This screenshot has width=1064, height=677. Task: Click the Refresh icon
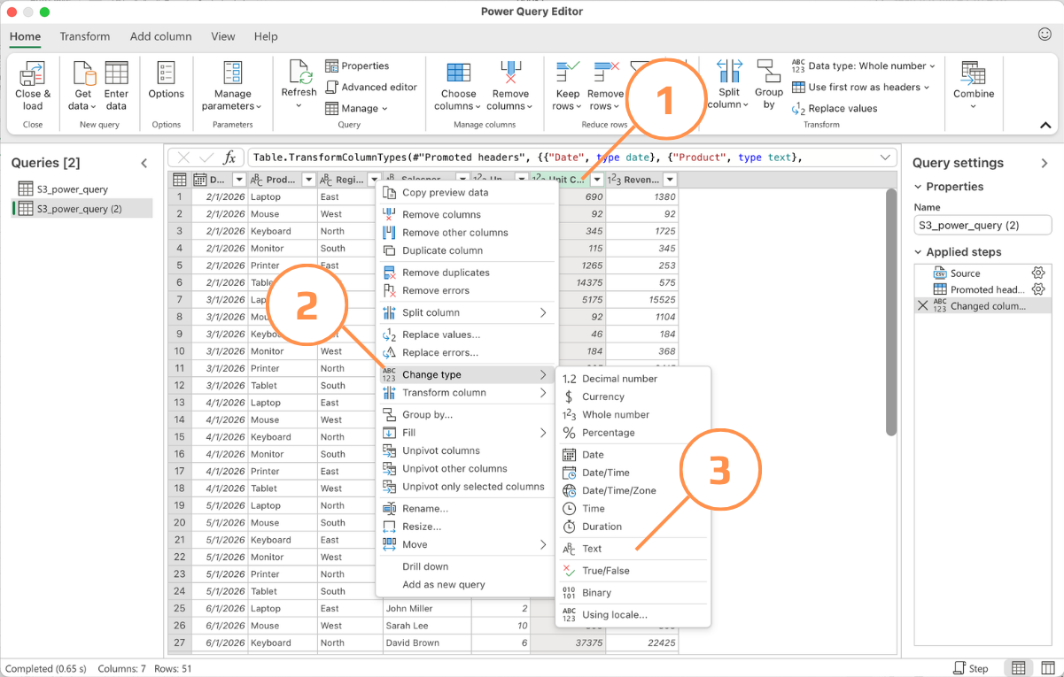pos(299,73)
